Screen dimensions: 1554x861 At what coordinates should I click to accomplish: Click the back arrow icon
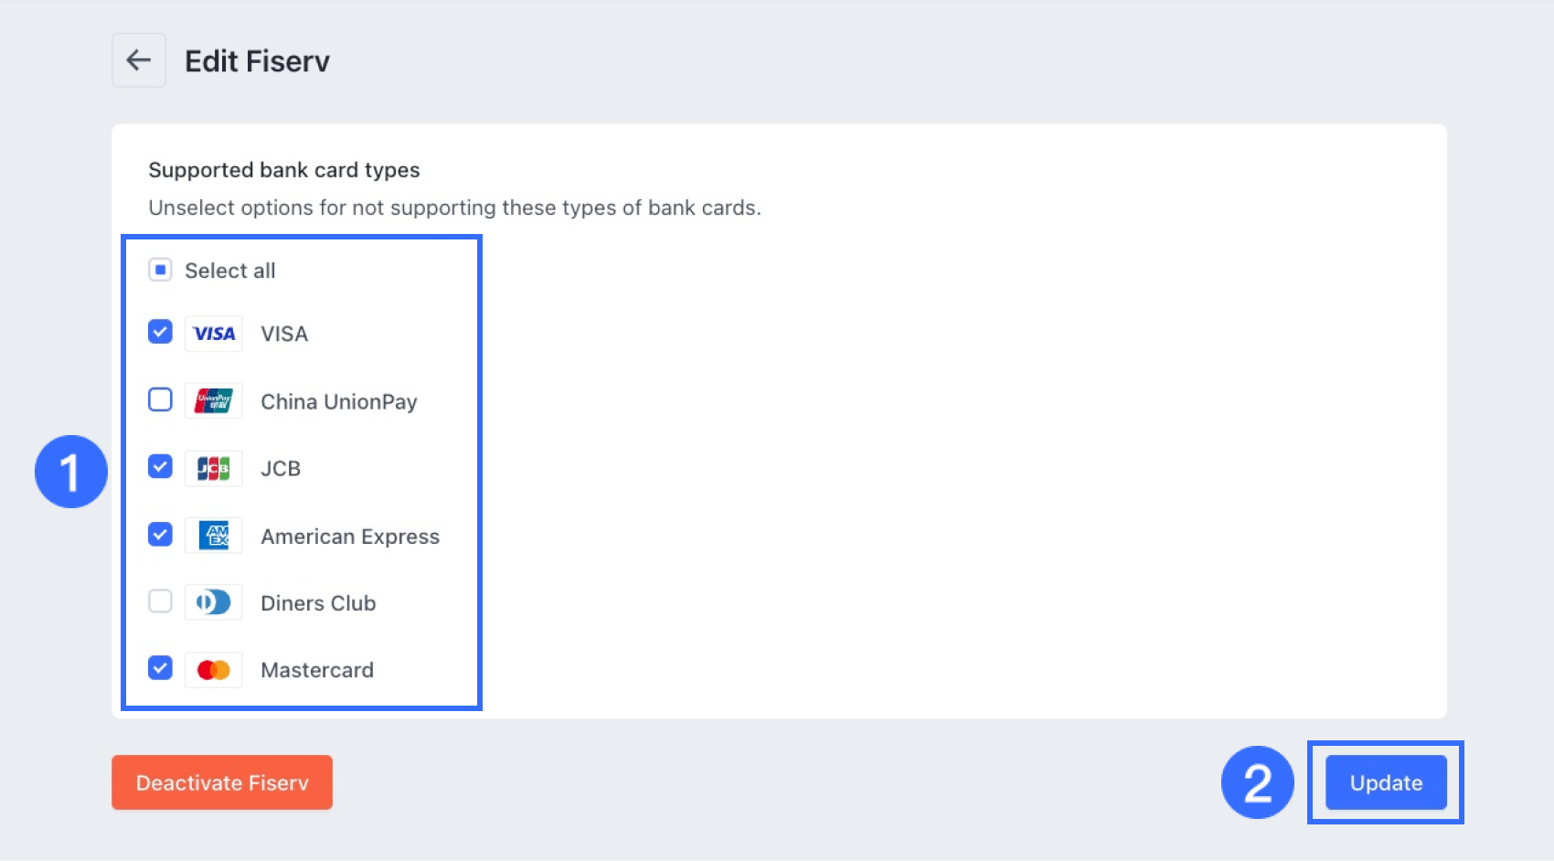pos(139,60)
